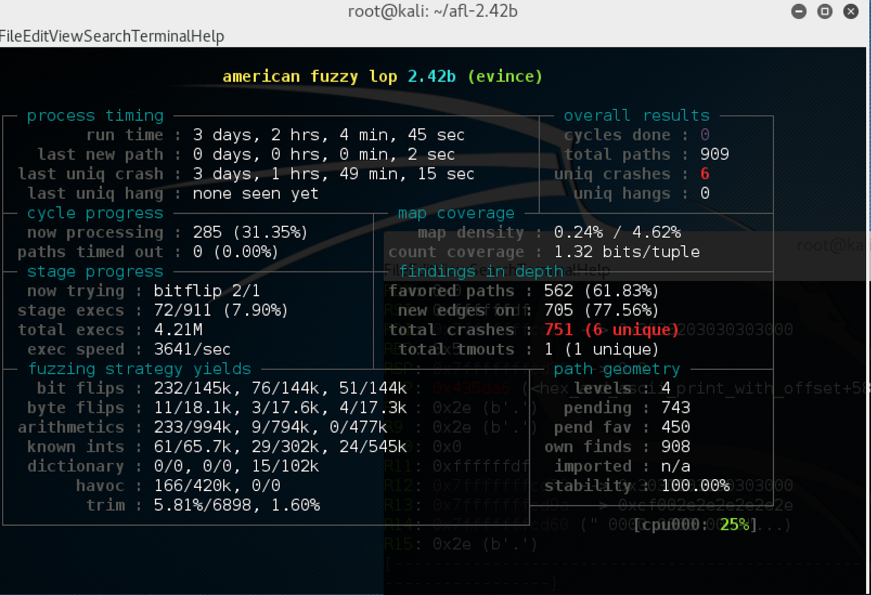Click last new path value ending "2 sec"
Screen dimensions: 871x595
(x=324, y=154)
